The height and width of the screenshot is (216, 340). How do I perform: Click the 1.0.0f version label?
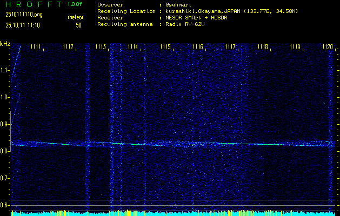pyautogui.click(x=75, y=5)
